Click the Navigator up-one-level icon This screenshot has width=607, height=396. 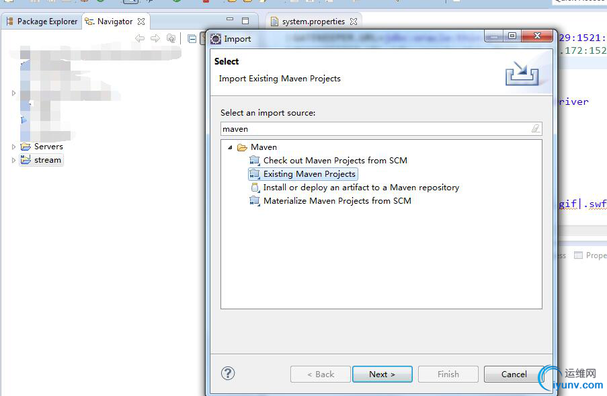[171, 38]
